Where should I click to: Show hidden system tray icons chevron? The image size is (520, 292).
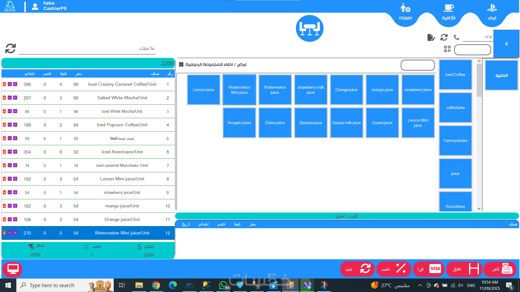pos(420,285)
